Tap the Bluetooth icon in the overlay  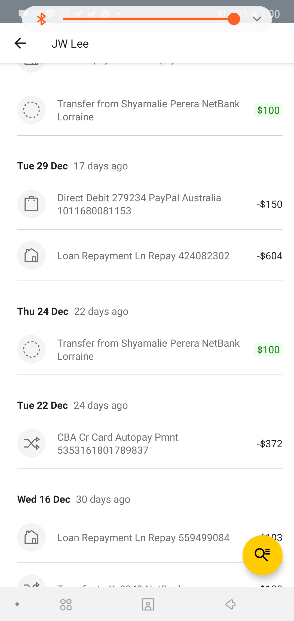pos(41,19)
